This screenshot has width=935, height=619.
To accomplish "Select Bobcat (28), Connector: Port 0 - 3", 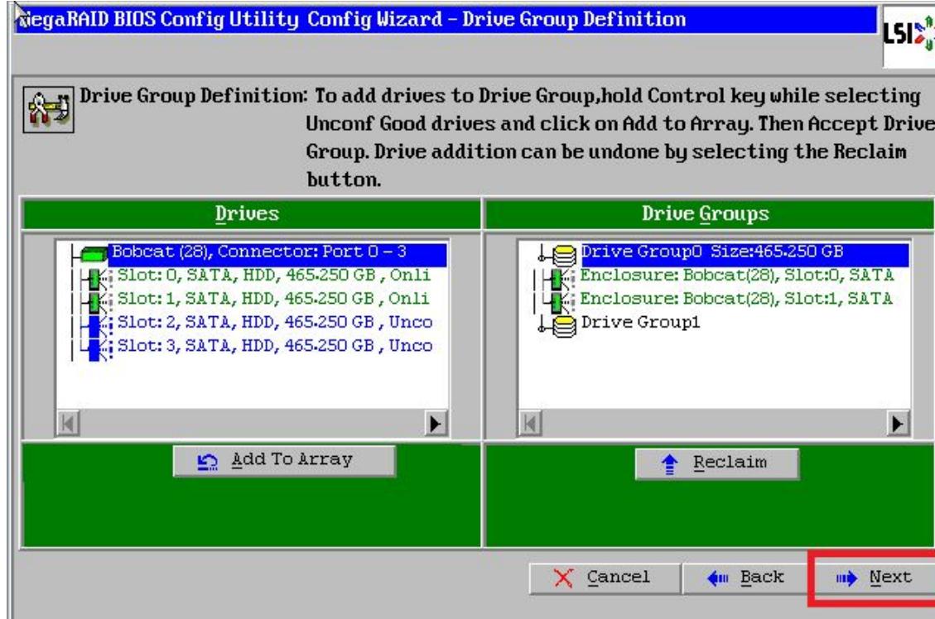I will [277, 253].
